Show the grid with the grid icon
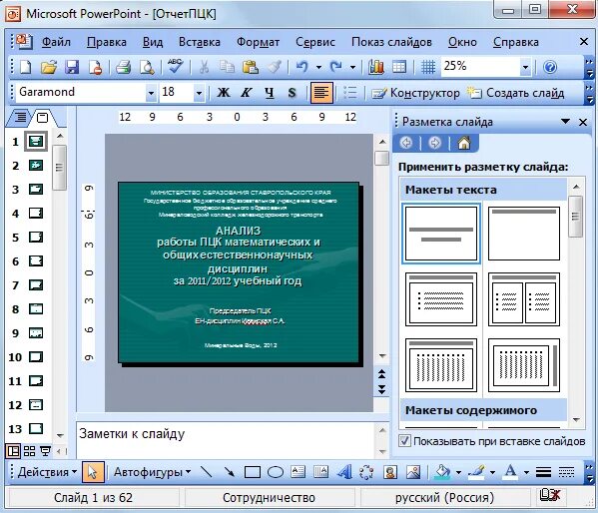598x513 pixels. click(x=428, y=67)
